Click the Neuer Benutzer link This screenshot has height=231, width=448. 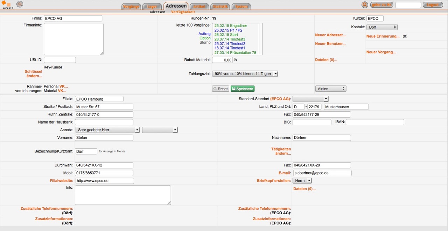pos(330,44)
